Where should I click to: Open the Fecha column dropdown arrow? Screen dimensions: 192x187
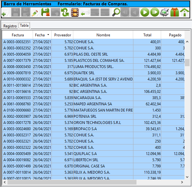point(48,35)
